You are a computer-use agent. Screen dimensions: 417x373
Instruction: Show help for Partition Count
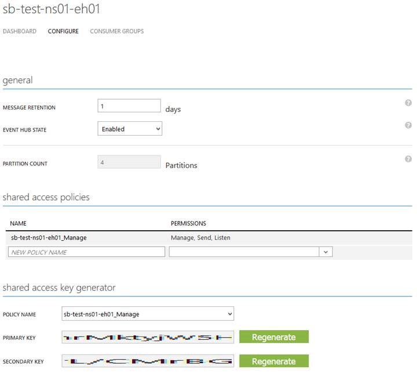[x=408, y=159]
